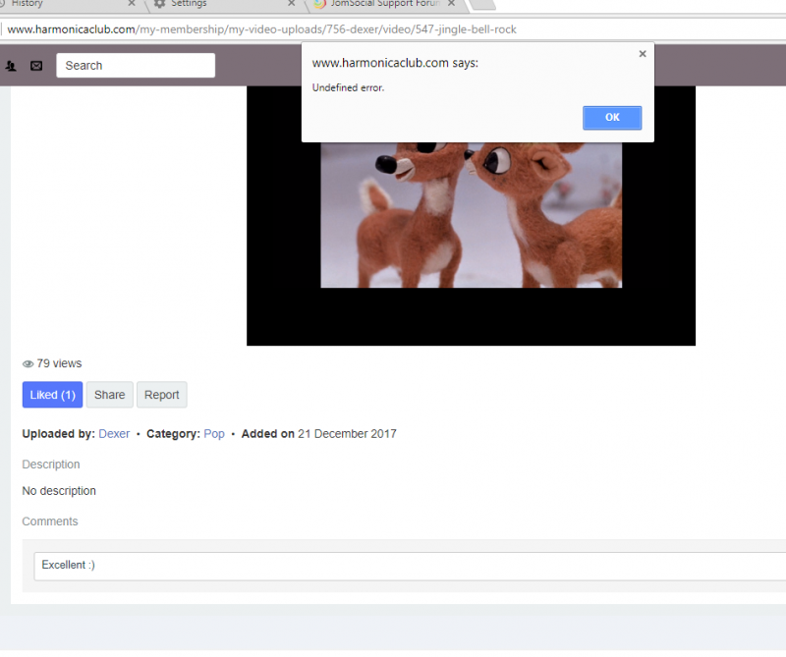The height and width of the screenshot is (657, 786).
Task: Click the Liked (1) button
Action: 52,395
